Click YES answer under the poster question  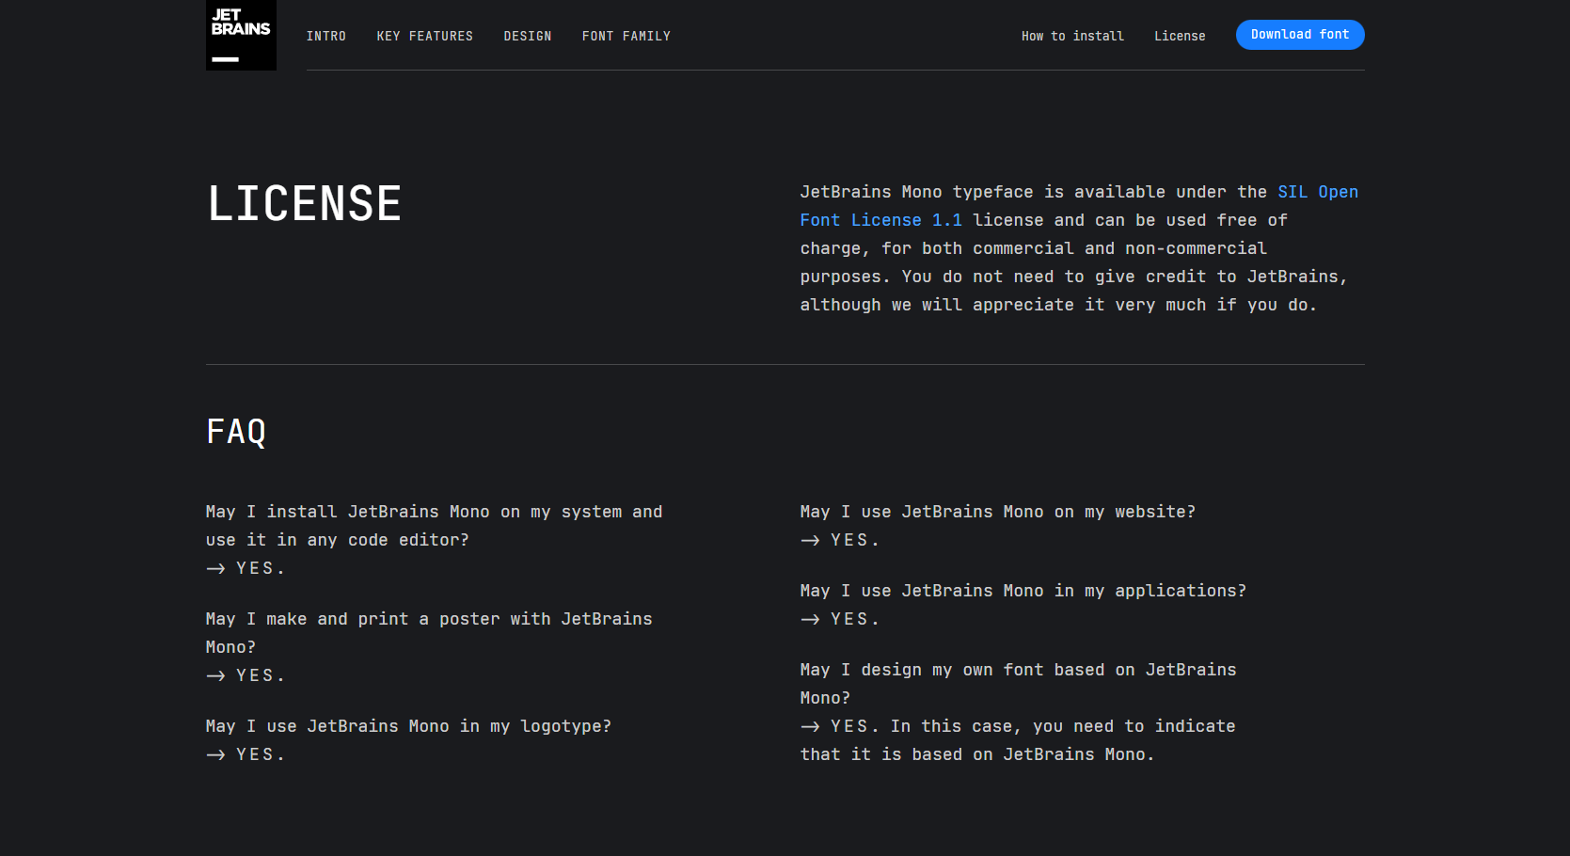(246, 675)
